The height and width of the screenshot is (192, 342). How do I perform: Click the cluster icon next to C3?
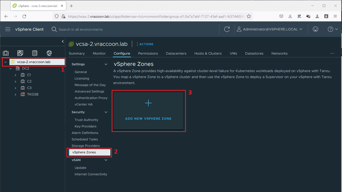click(x=23, y=88)
